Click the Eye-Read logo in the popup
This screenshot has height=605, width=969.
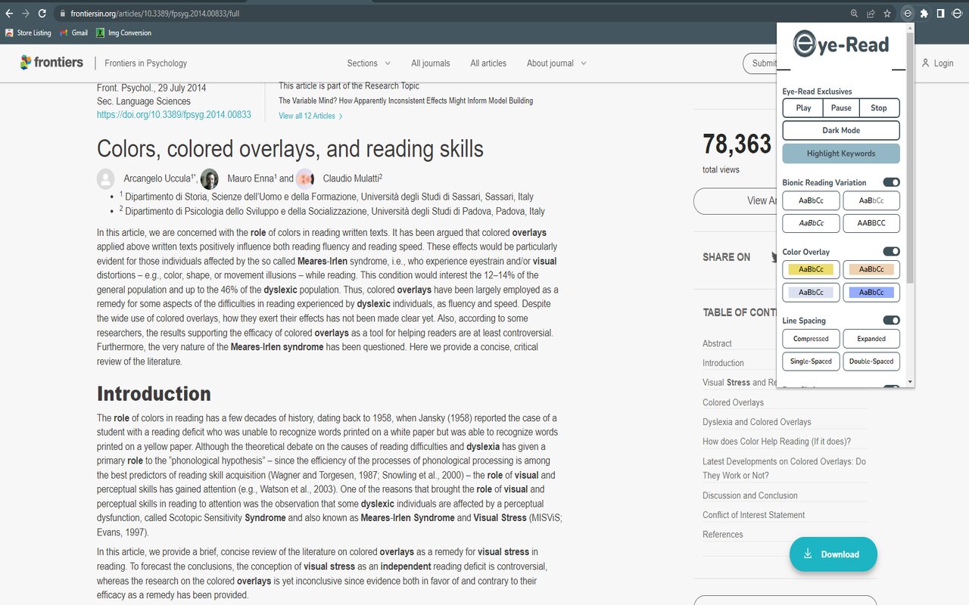(841, 45)
